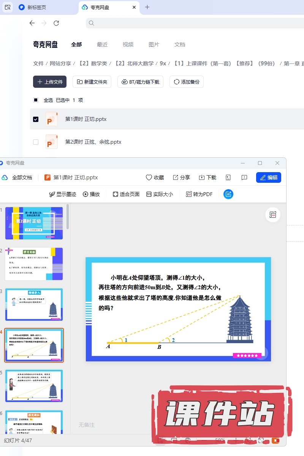Screen dimensions: 304x456
Task: Open new browser tab with plus
Action: (x=147, y=7)
